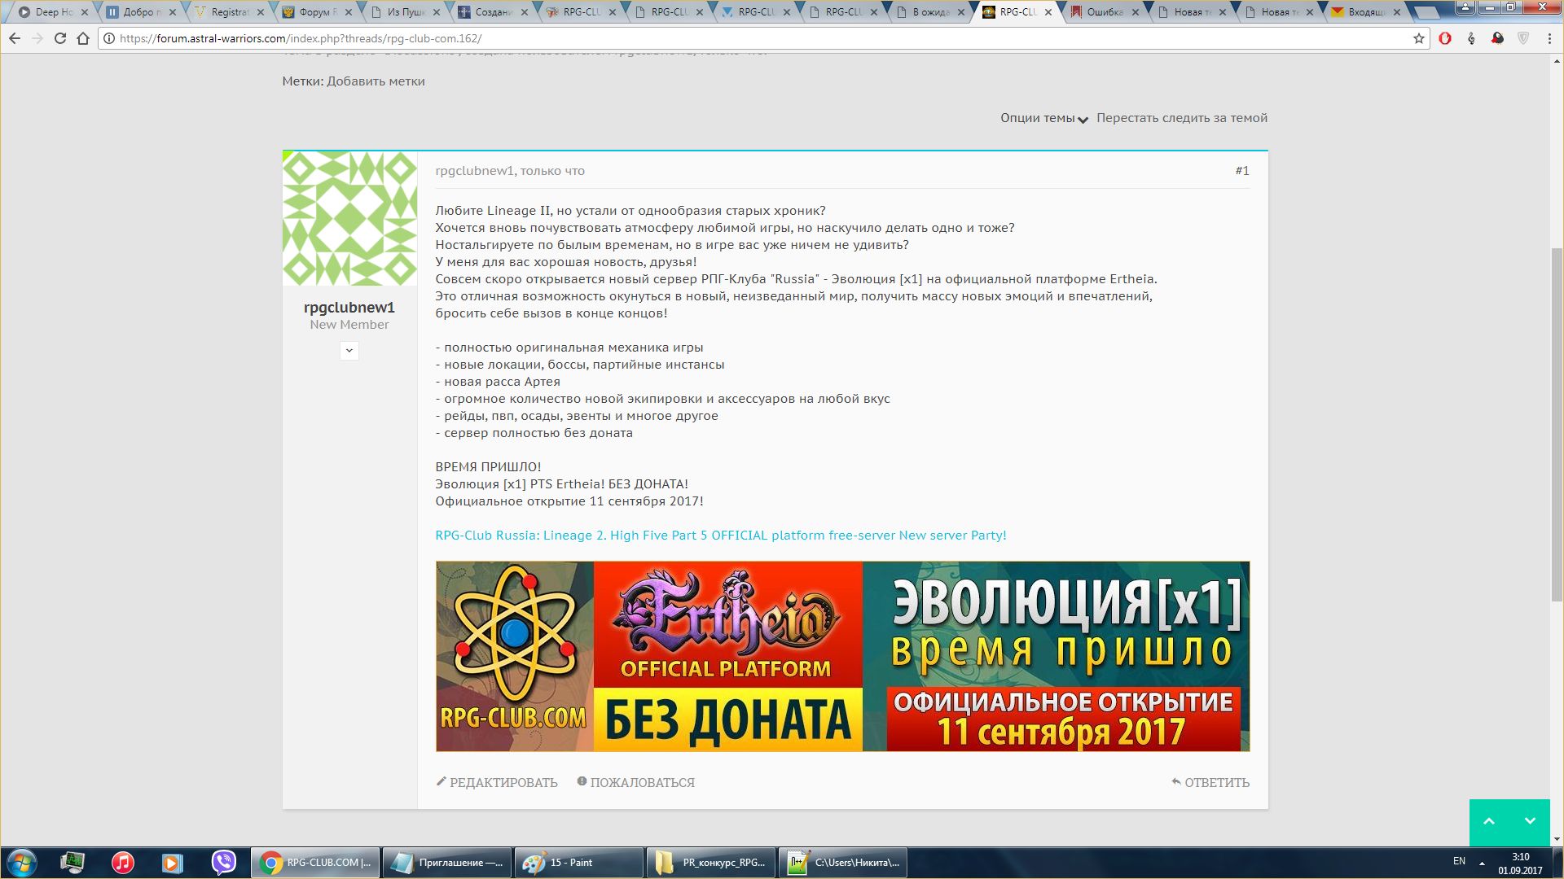
Task: Switch to the Приглашение taskbar window
Action: click(446, 863)
